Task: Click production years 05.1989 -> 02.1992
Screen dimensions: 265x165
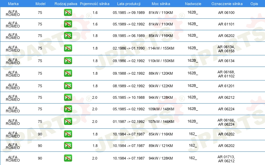Action: 129,24
